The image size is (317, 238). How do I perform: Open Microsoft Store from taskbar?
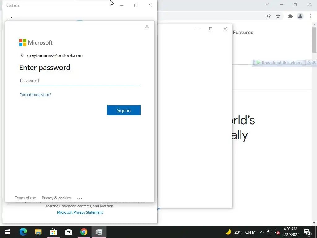click(x=53, y=232)
